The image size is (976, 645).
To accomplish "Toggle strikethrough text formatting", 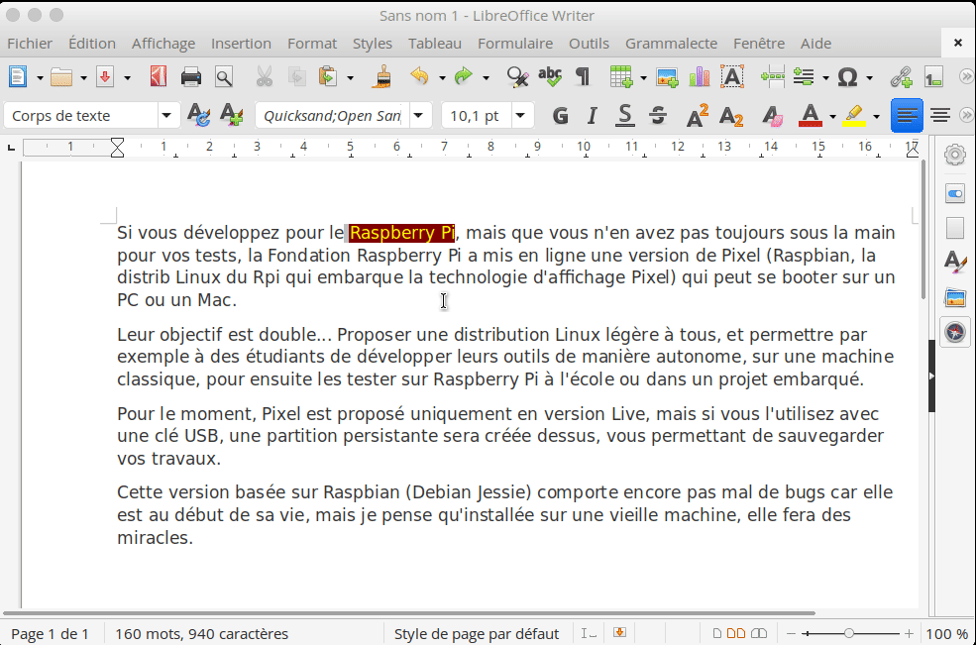I will (657, 116).
